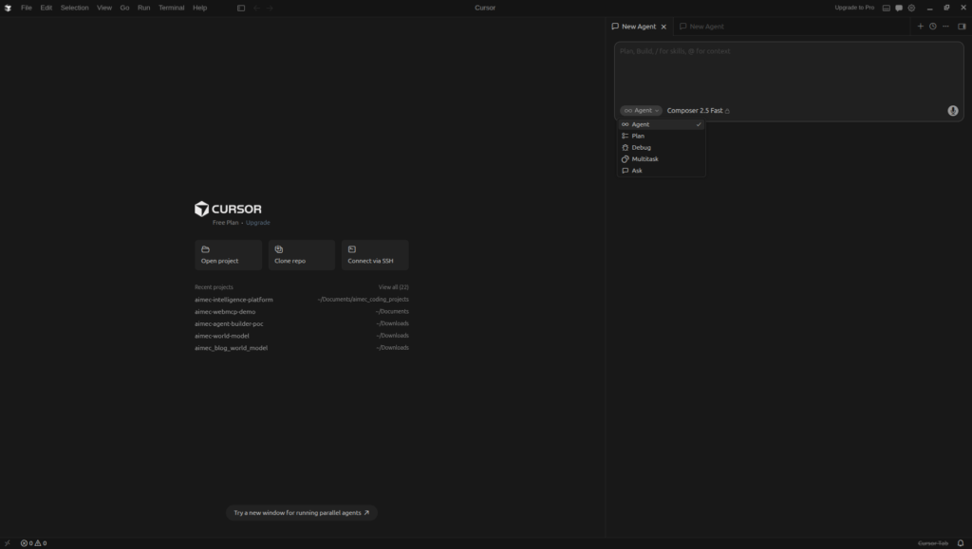Viewport: 972px width, 549px height.
Task: Open the chat bubble icon in title bar
Action: point(899,8)
